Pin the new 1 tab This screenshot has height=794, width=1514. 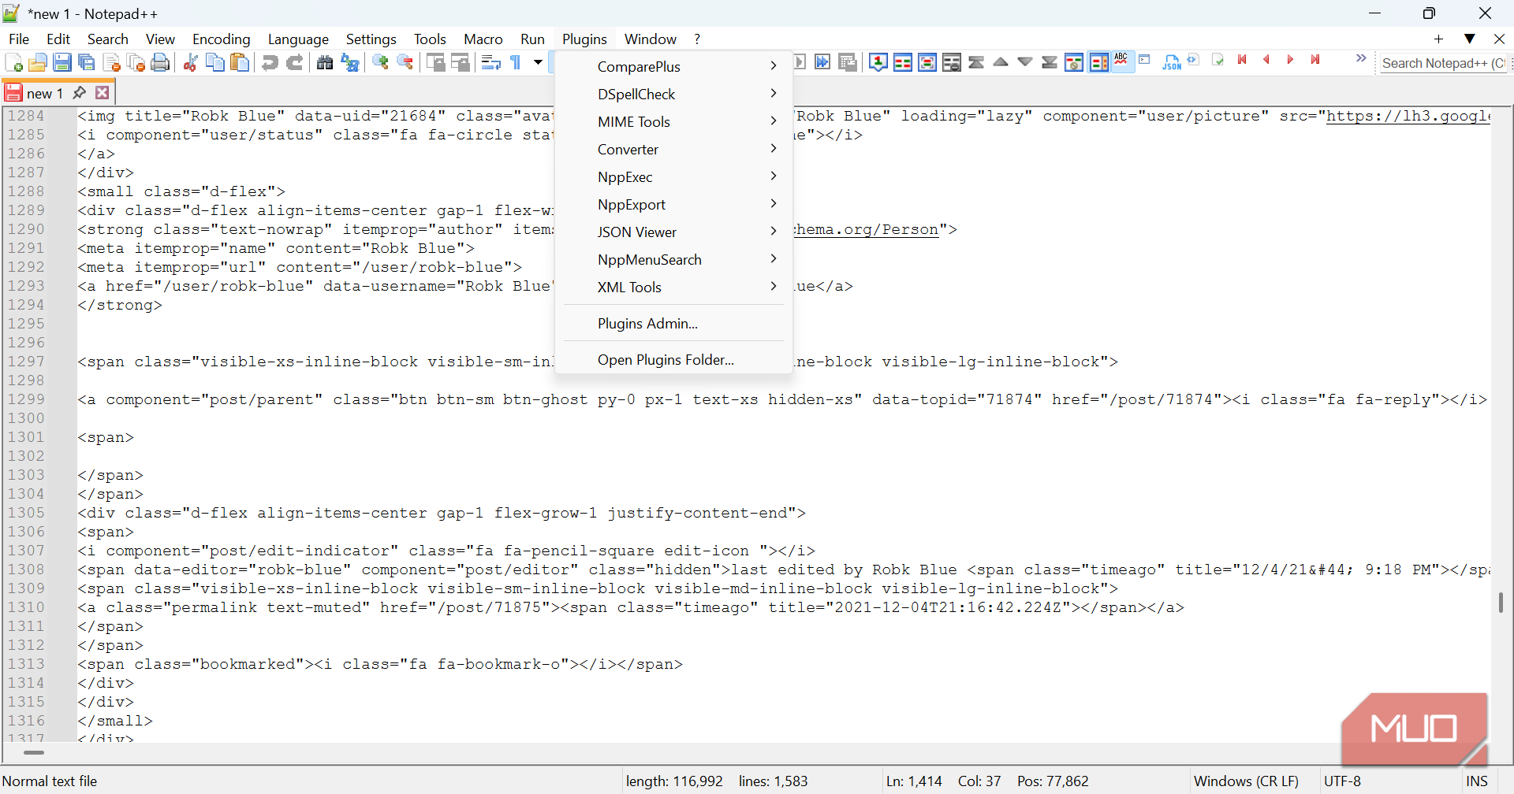pos(79,93)
